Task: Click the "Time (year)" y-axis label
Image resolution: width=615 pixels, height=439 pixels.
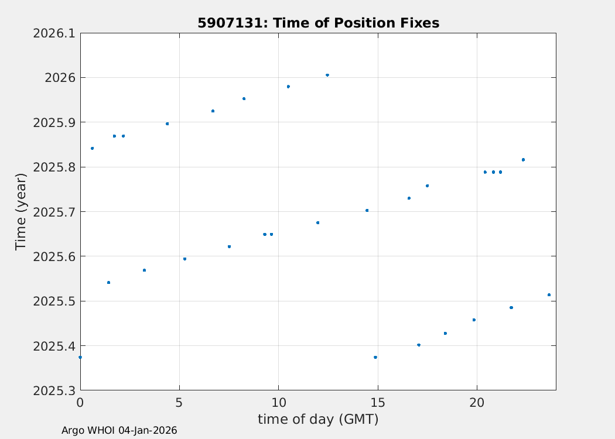Action: (21, 212)
